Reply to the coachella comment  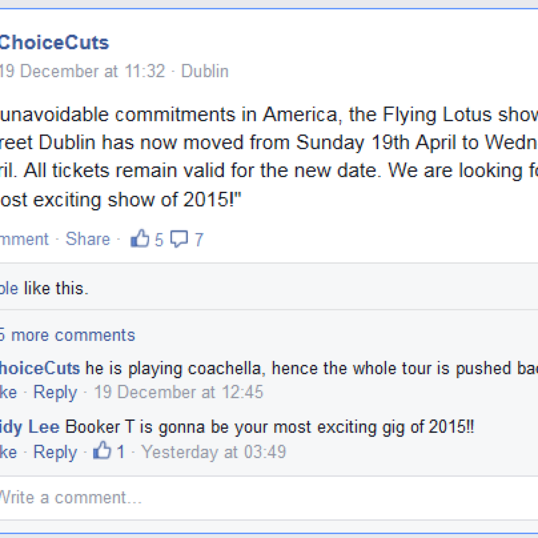[55, 392]
